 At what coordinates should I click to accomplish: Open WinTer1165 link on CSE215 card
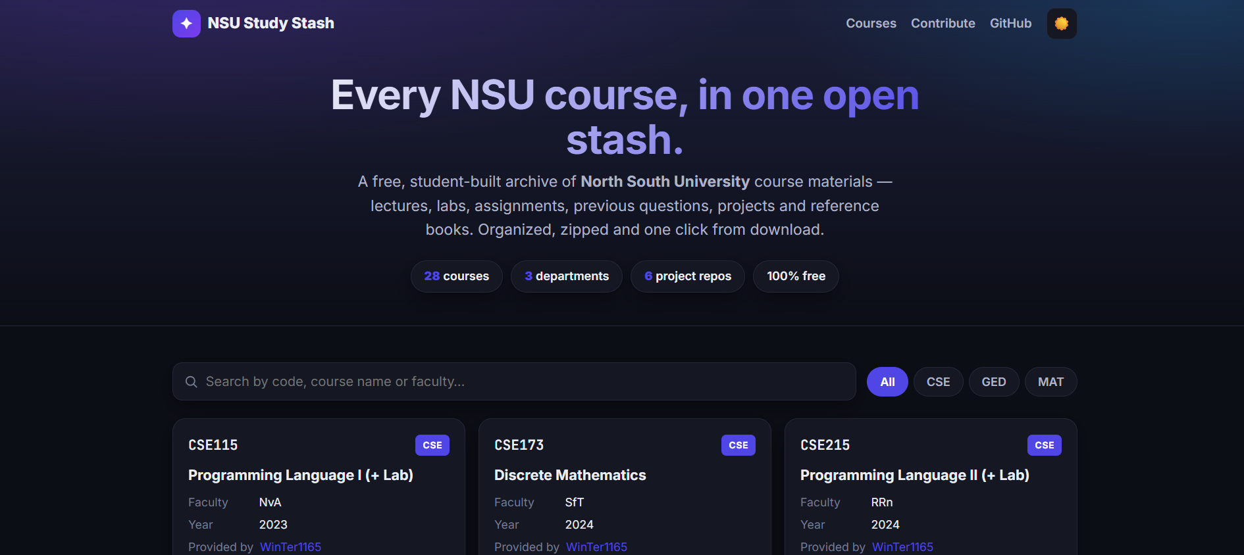click(902, 547)
